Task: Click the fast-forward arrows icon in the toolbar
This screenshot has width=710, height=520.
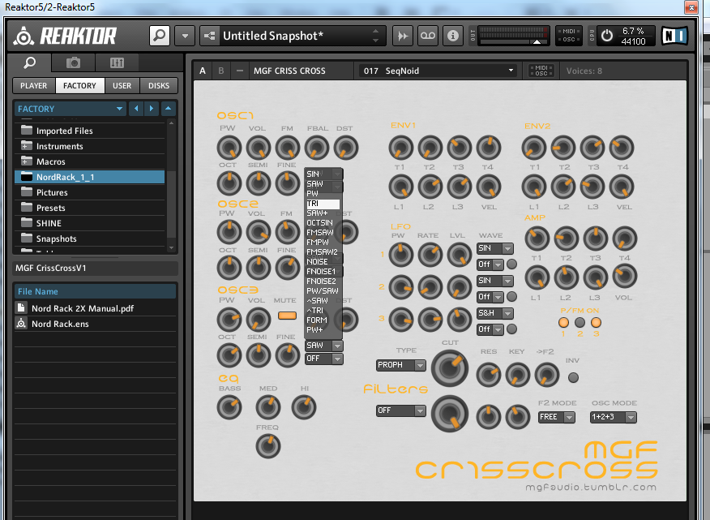Action: [403, 36]
